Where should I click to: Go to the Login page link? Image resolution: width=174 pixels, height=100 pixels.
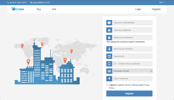(x=138, y=9)
